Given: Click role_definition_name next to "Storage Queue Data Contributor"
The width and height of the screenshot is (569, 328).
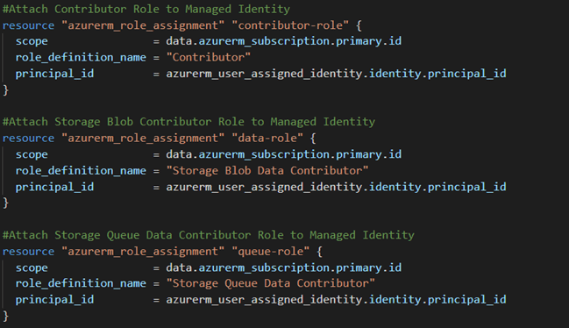Looking at the screenshot, I should [81, 283].
